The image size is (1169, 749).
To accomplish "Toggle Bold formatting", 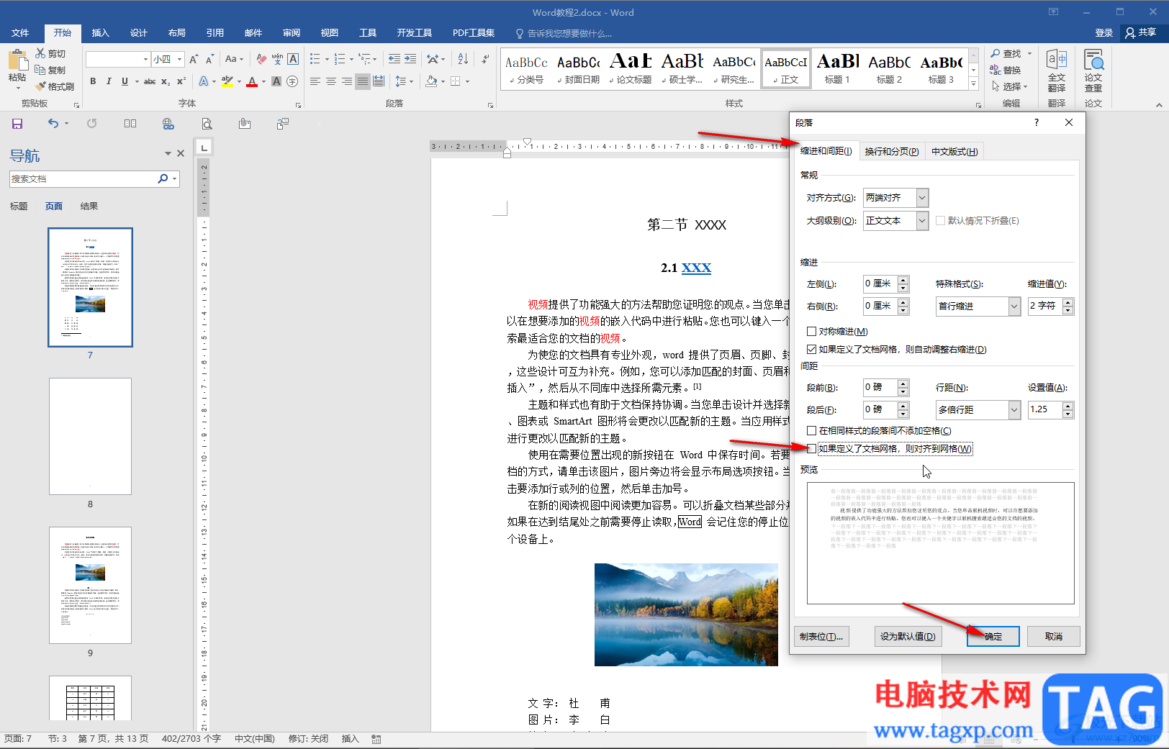I will click(x=93, y=81).
